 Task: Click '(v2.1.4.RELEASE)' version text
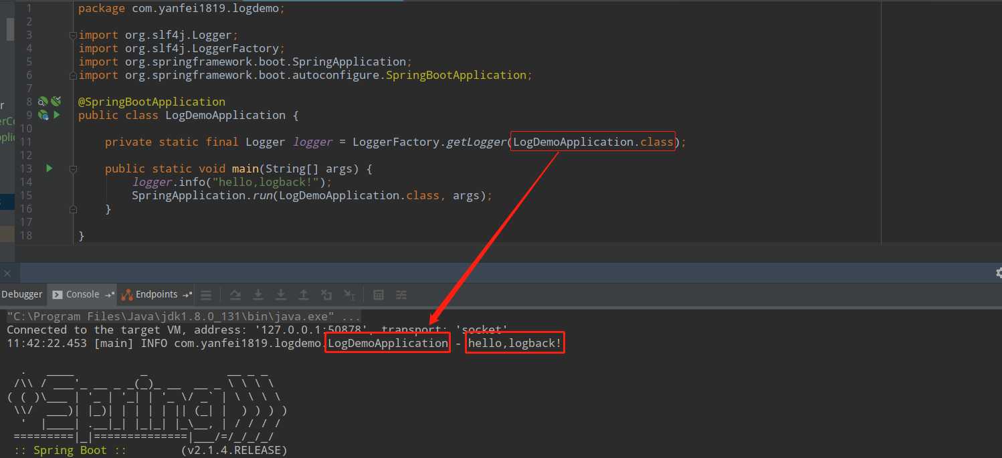[x=234, y=450]
